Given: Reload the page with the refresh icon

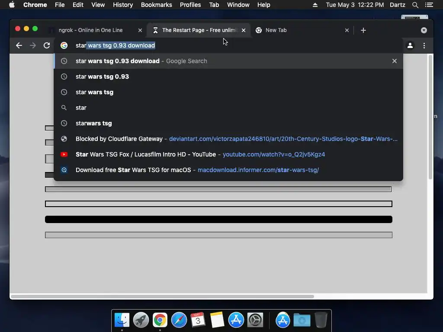Looking at the screenshot, I should coord(47,45).
